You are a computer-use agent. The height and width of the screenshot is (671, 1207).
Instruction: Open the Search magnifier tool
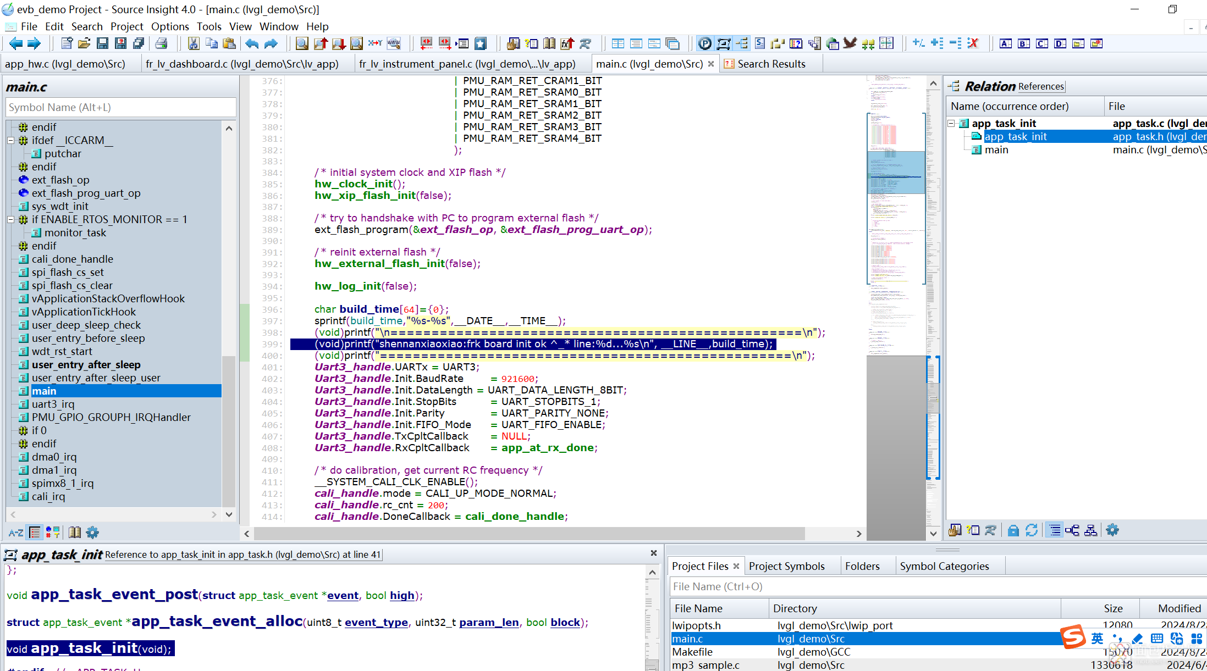click(302, 43)
